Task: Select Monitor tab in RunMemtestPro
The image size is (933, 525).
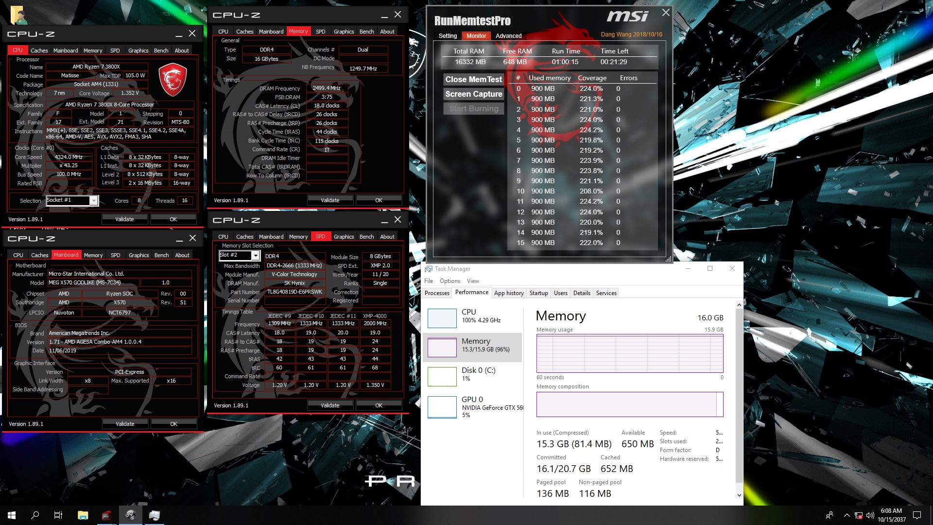Action: point(476,36)
